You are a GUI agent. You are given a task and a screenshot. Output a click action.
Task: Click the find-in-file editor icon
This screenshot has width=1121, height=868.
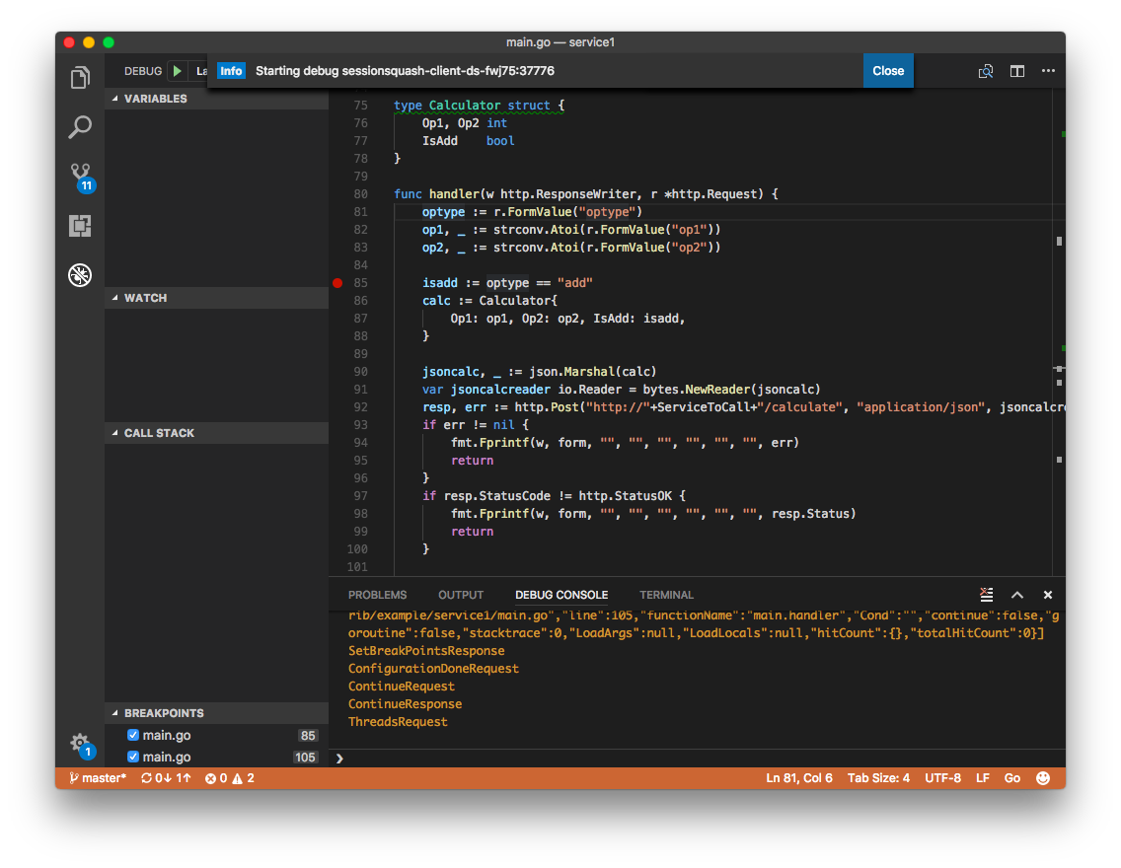[985, 71]
